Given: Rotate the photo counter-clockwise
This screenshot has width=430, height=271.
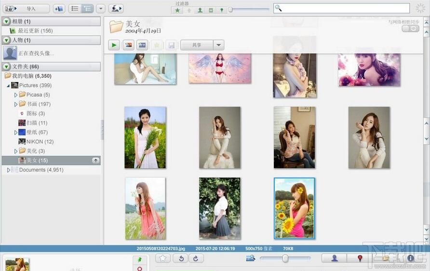Looking at the screenshot, I should pos(181,258).
